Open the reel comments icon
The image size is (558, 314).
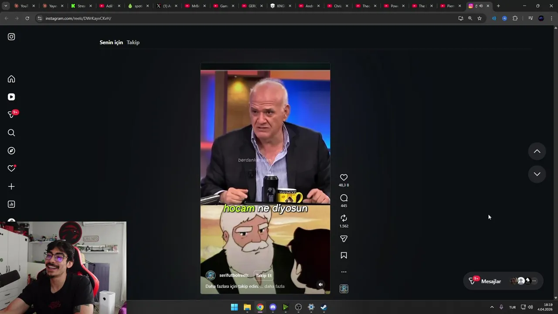[344, 198]
